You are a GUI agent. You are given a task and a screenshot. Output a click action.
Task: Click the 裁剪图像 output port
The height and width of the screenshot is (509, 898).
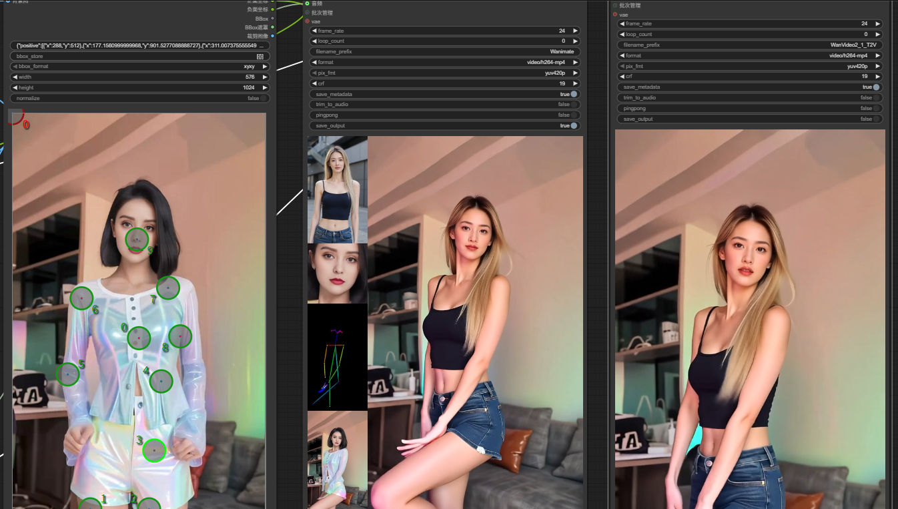coord(273,35)
